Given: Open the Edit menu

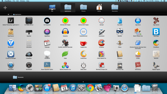Looking at the screenshot, I should [x=17, y=1].
